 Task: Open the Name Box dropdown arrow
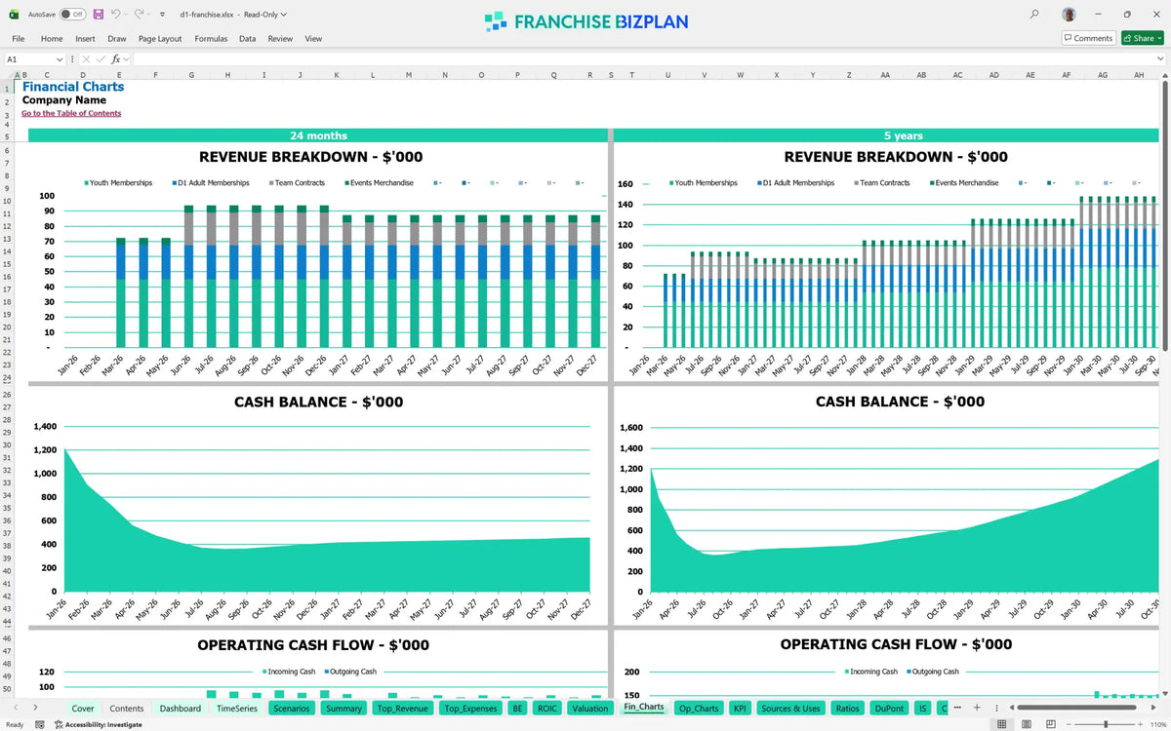(60, 59)
